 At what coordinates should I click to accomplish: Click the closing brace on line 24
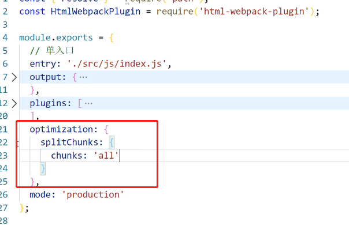click(x=43, y=168)
